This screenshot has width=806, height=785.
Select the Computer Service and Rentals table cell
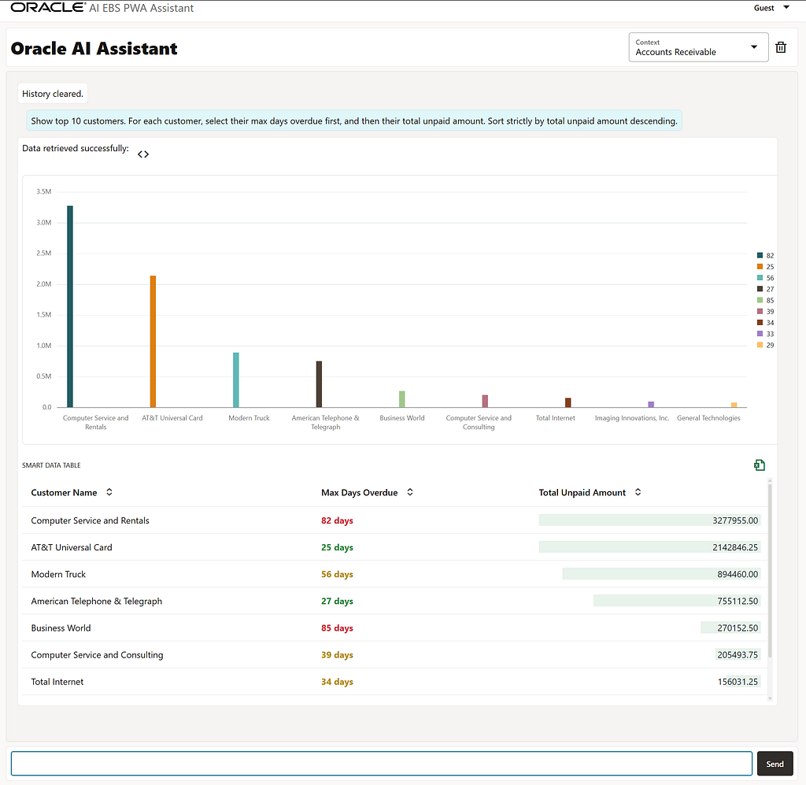click(x=90, y=520)
